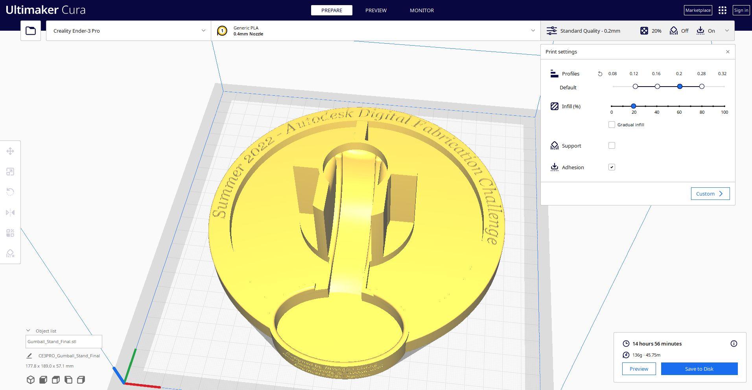
Task: Set infill slider to 60
Action: click(679, 106)
